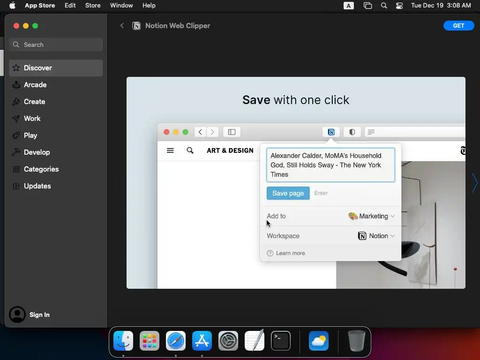
Task: Open Finder from the Dock
Action: 123,341
